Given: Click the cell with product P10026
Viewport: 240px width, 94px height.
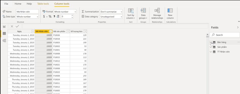Looking at the screenshot, I should (x=61, y=35).
